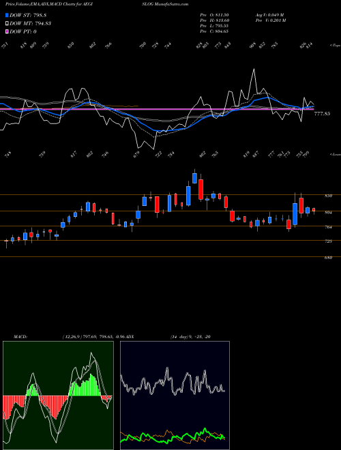
Task: Click the 'Pre O: 811.30' open value
Action: point(214,15)
